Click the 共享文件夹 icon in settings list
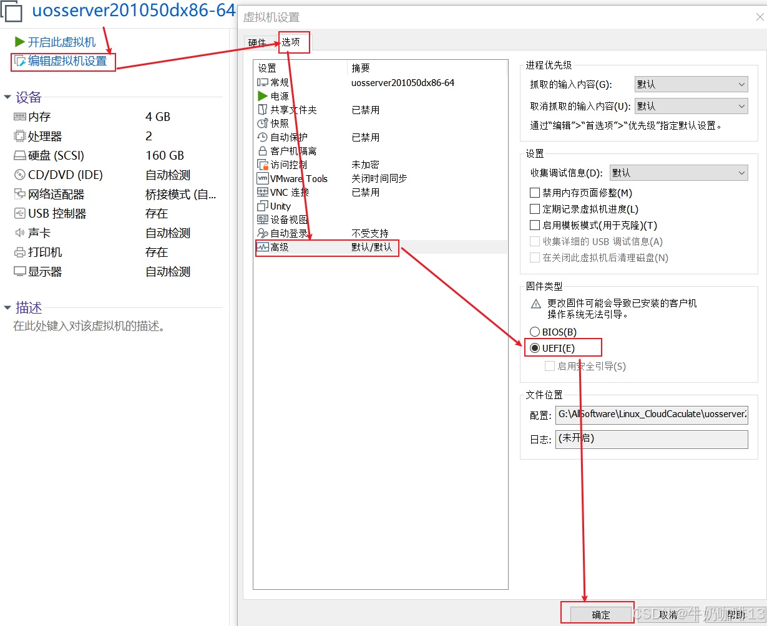 click(x=263, y=110)
